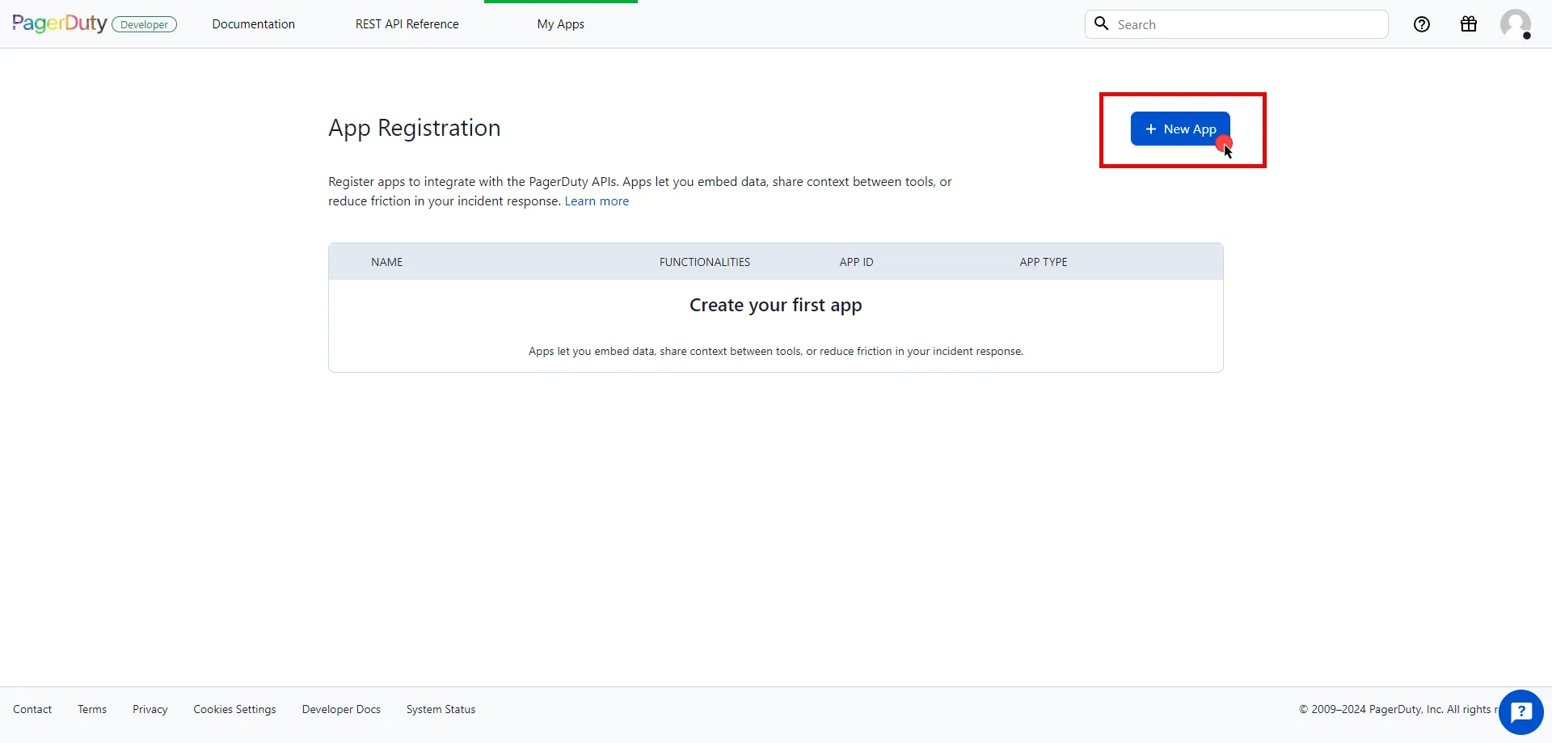1552x743 pixels.
Task: Visit Developer Docs
Action: click(x=341, y=709)
